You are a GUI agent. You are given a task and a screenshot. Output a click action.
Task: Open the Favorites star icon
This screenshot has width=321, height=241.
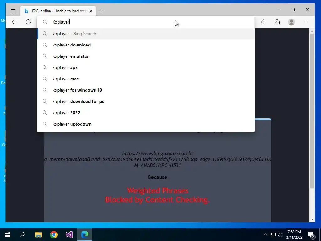(263, 22)
